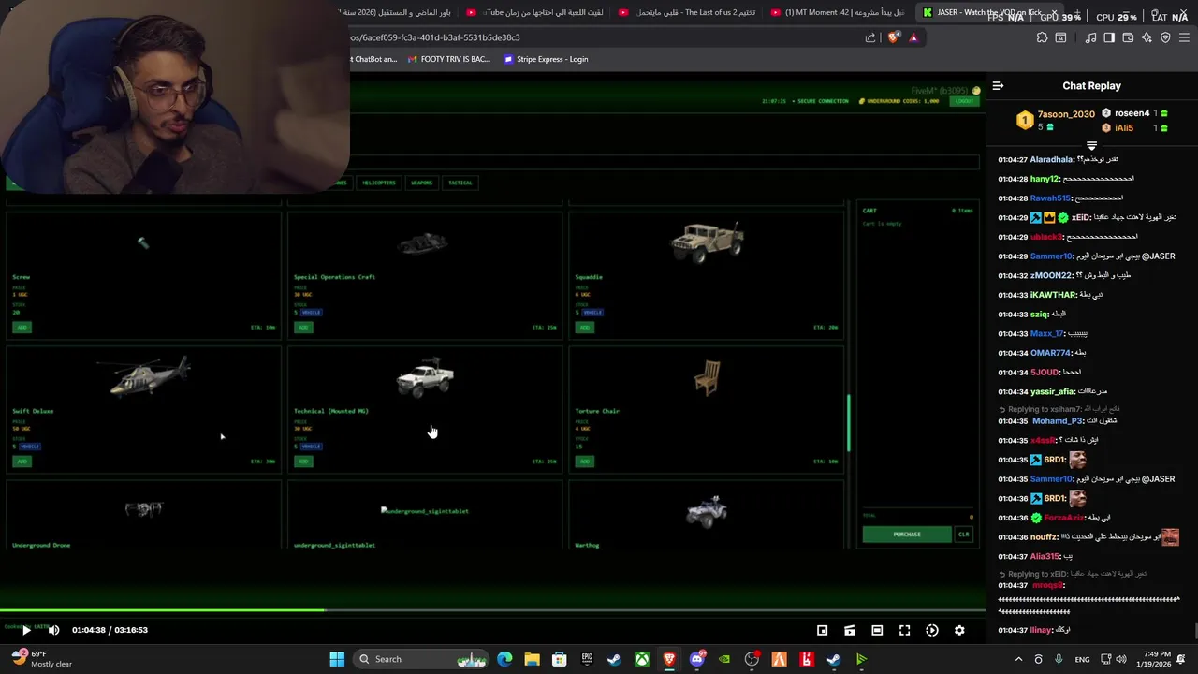
Task: Open the Brave Wallet icon
Action: pyautogui.click(x=1128, y=37)
